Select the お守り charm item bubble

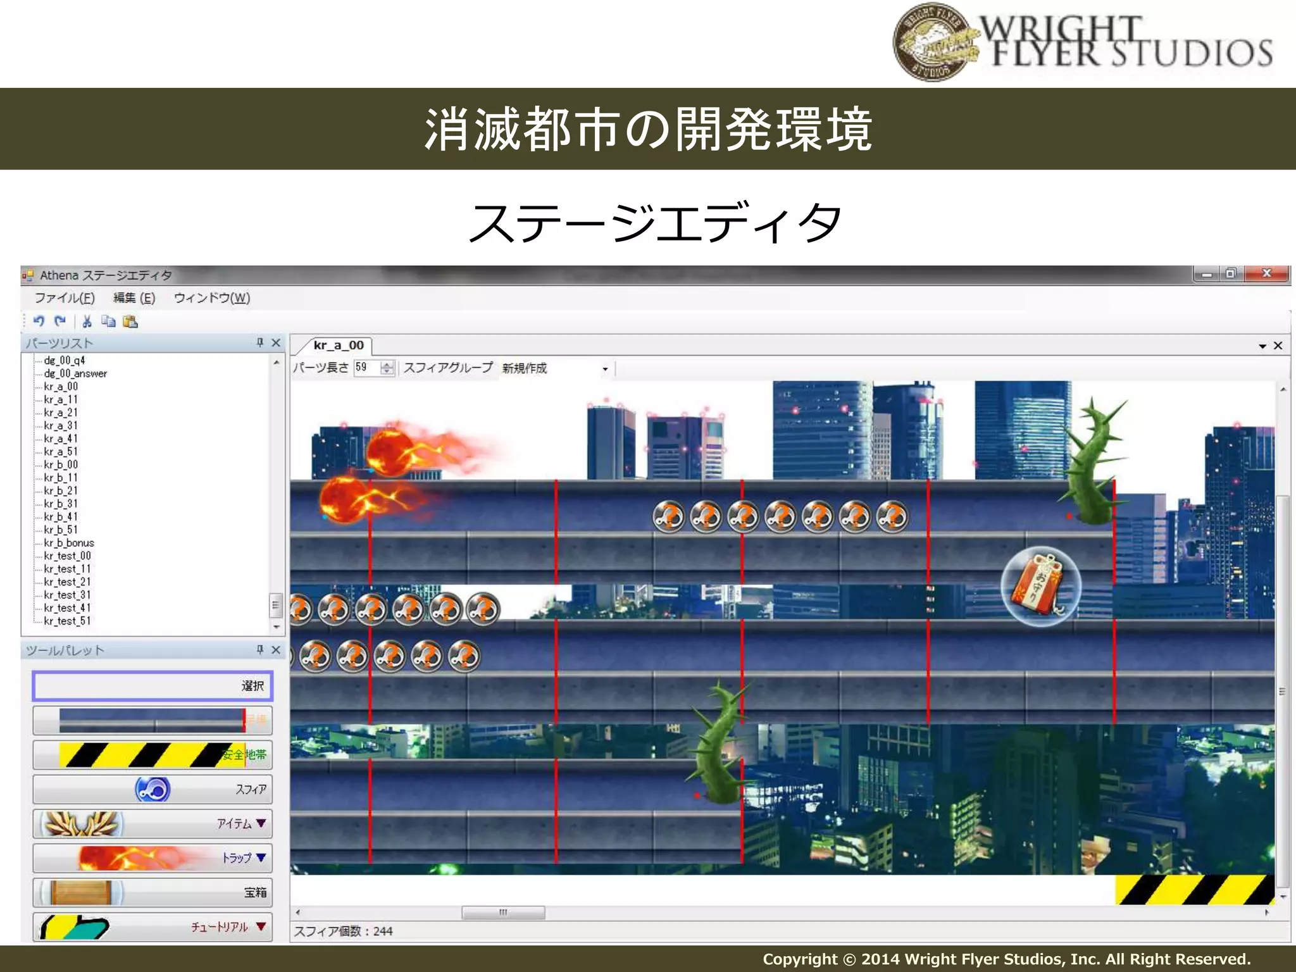pyautogui.click(x=1041, y=587)
